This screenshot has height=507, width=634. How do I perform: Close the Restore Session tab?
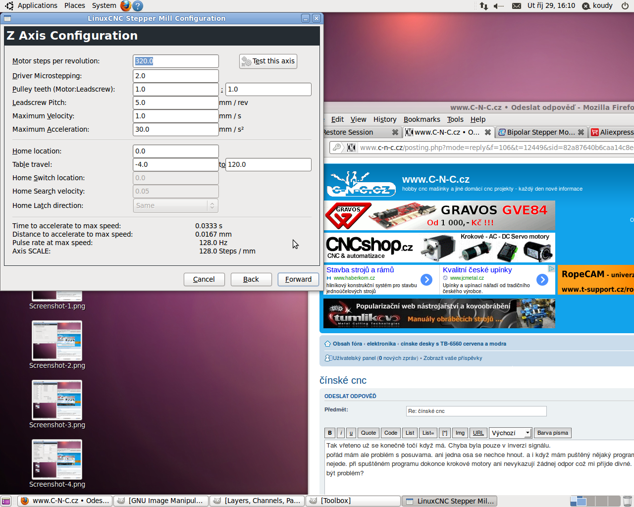click(x=395, y=132)
